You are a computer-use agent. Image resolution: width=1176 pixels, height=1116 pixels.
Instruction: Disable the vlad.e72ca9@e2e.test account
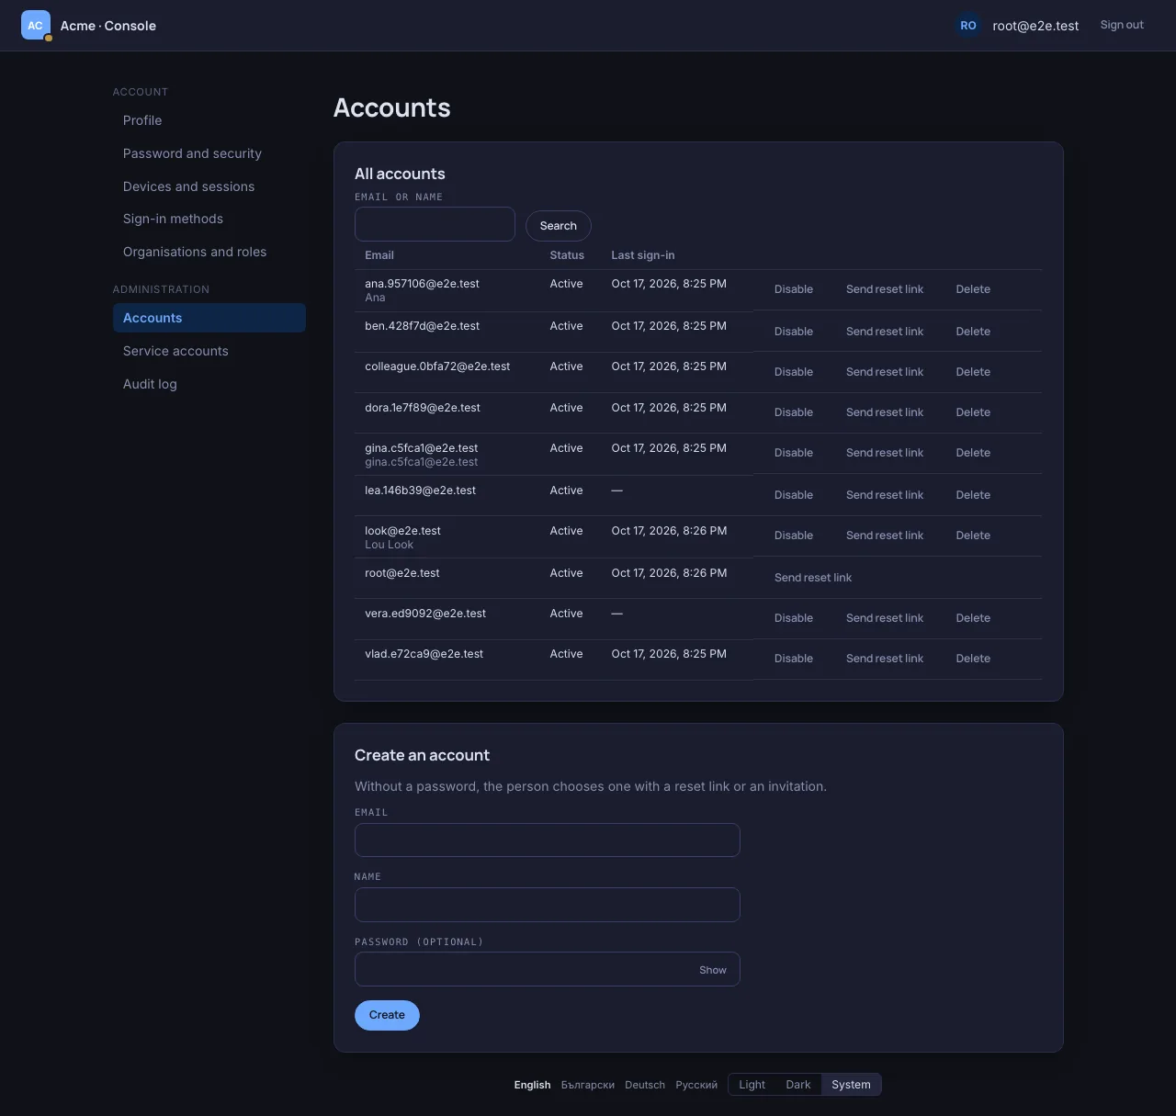point(794,659)
